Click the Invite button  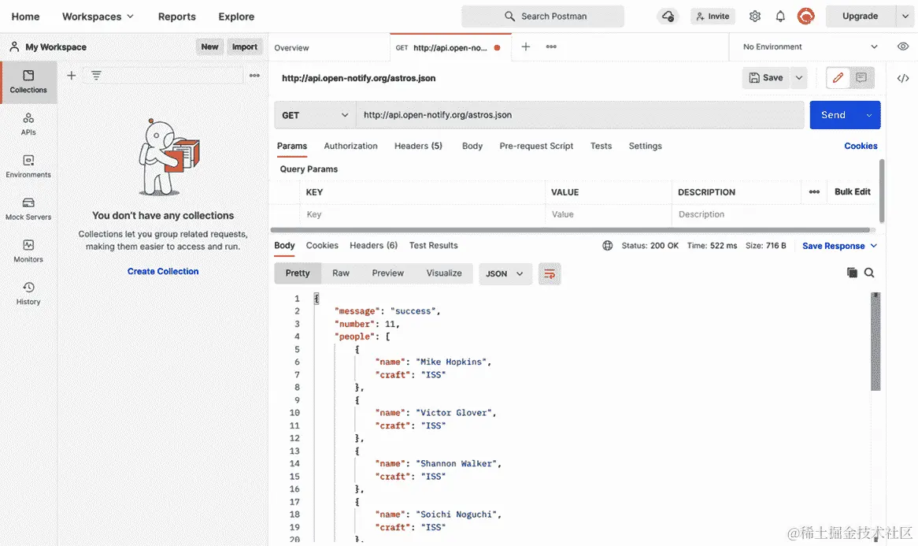click(713, 17)
